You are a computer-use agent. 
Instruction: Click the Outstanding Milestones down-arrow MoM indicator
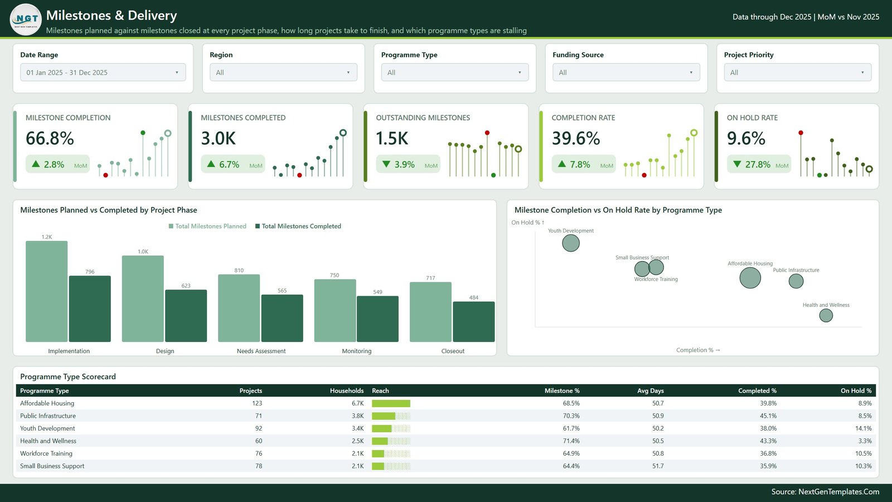(x=408, y=164)
